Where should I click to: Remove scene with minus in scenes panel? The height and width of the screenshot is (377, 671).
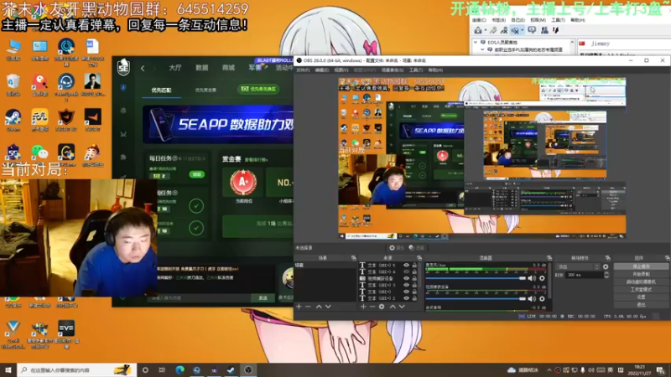point(308,307)
